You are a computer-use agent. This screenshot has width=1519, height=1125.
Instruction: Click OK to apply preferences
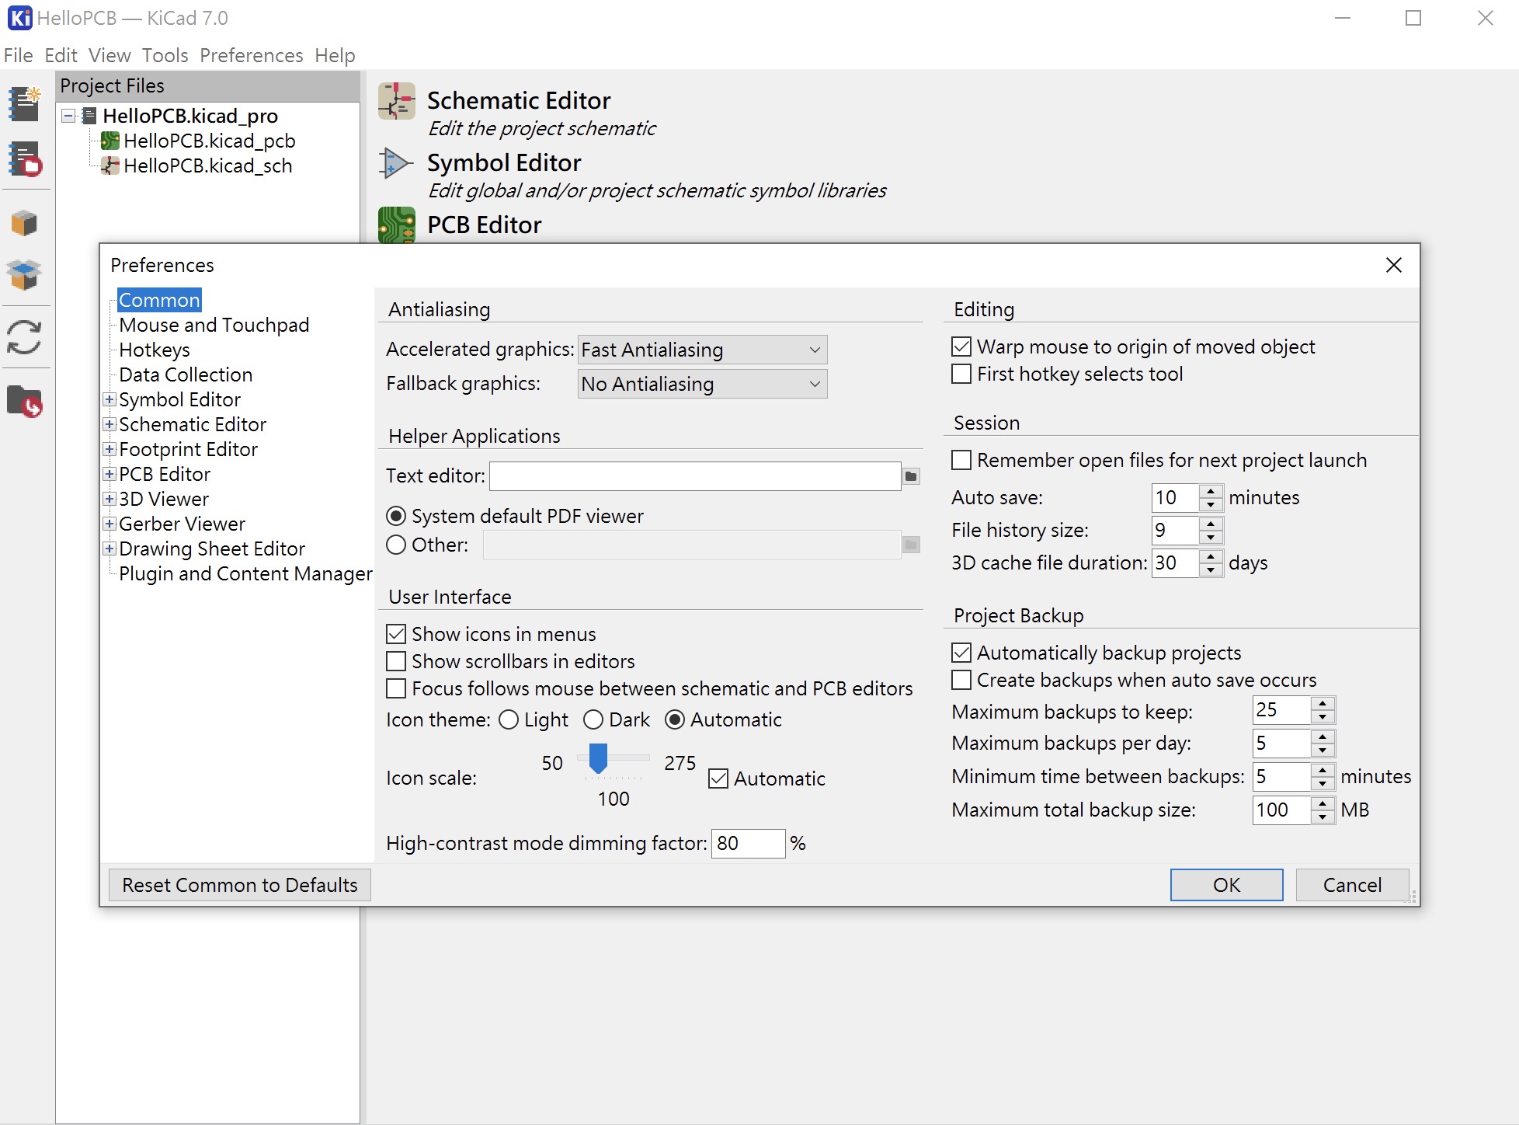1226,885
